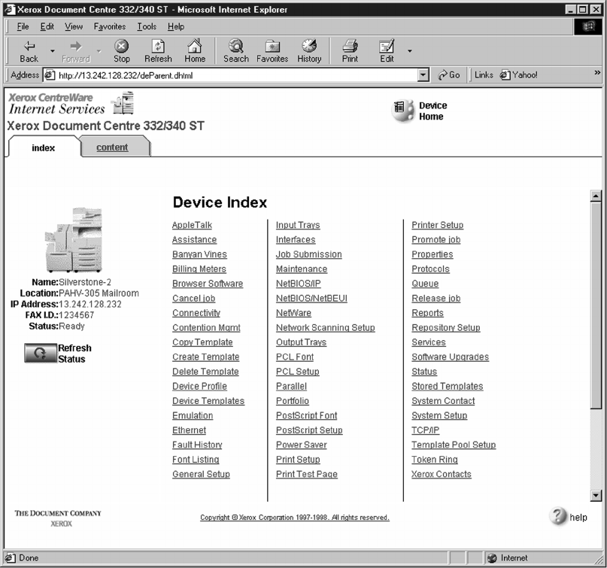Screen dimensions: 607x568
Task: Click the CentreWare Internet Services logo
Action: tap(71, 103)
